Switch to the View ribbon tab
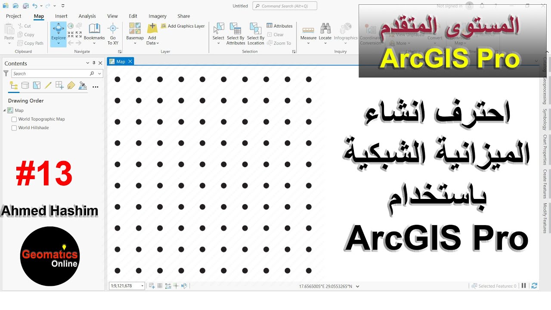This screenshot has height=310, width=551. coord(112,16)
